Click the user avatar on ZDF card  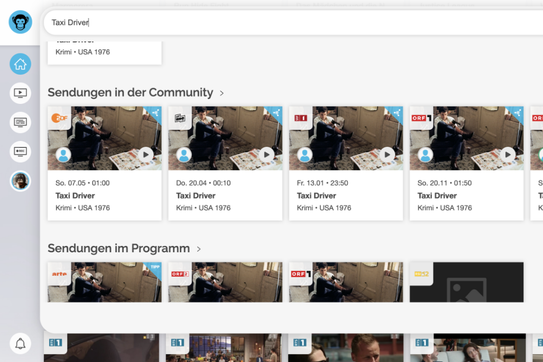[x=64, y=155]
